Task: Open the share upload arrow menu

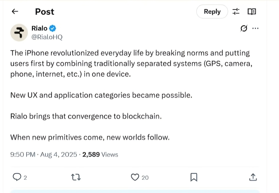Action: click(253, 177)
